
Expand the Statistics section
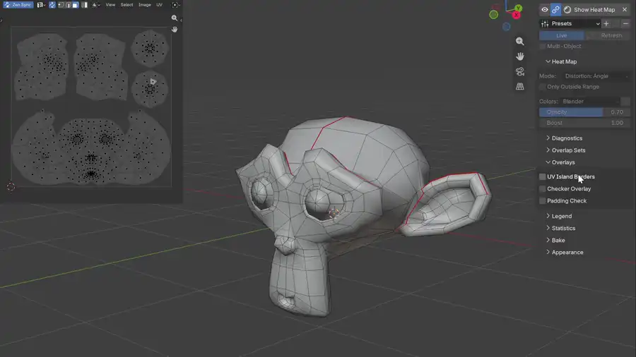tap(560, 229)
